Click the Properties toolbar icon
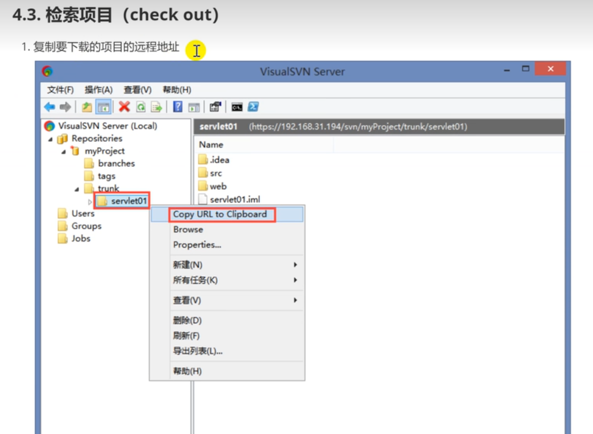The height and width of the screenshot is (434, 593). [x=215, y=107]
